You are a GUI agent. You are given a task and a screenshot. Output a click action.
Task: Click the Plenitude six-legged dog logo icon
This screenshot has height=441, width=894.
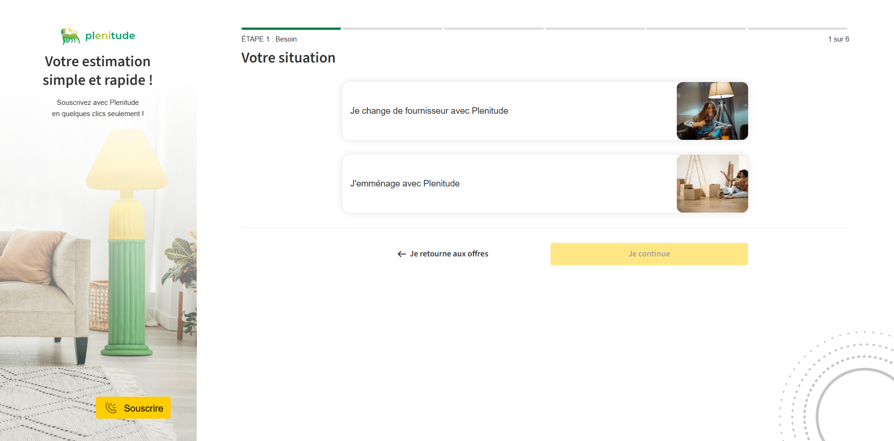(70, 36)
